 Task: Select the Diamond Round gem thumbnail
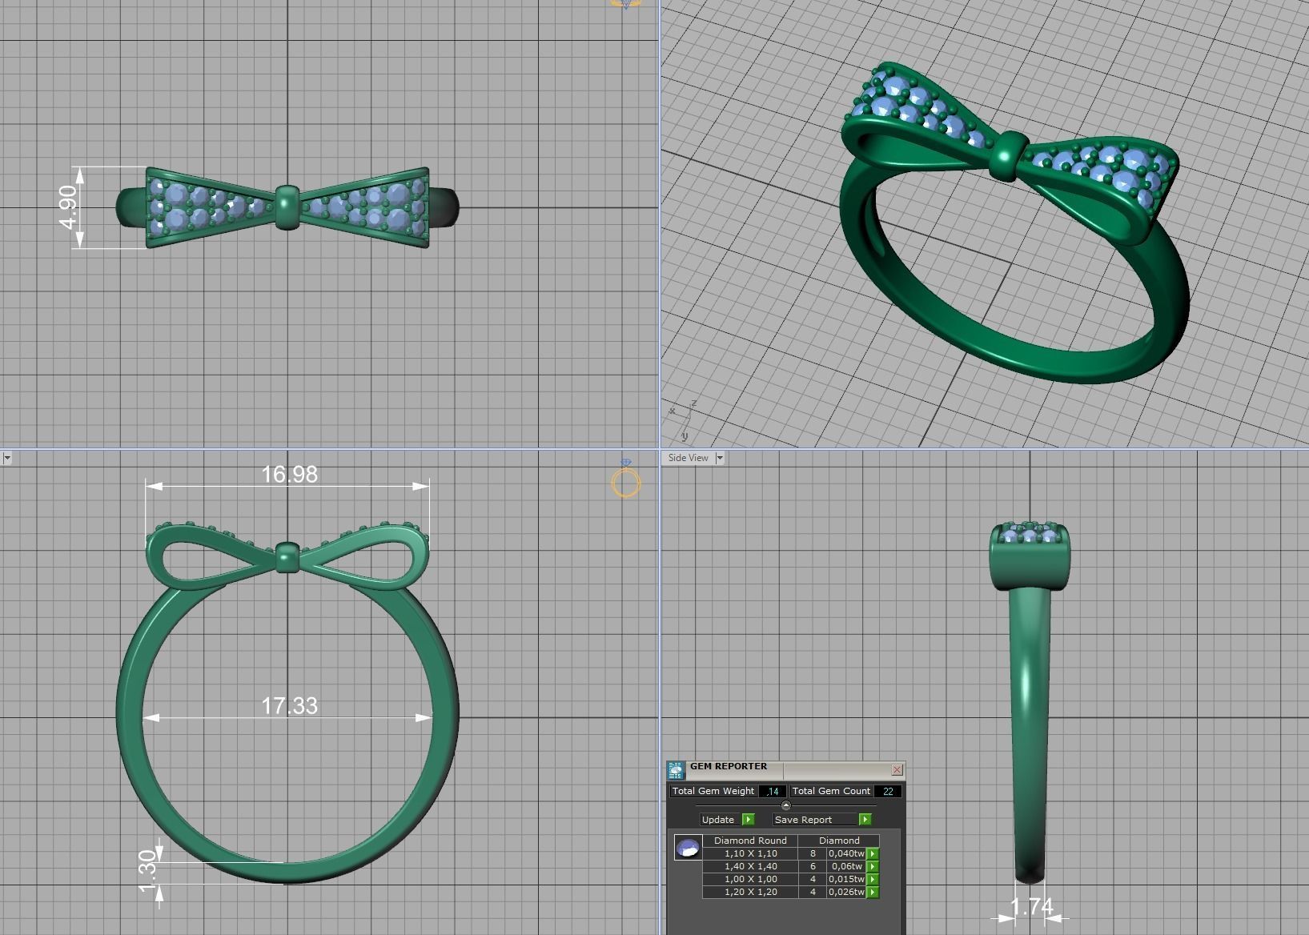point(688,847)
